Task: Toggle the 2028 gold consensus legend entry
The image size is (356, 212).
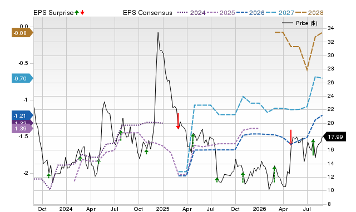Action: (309, 13)
